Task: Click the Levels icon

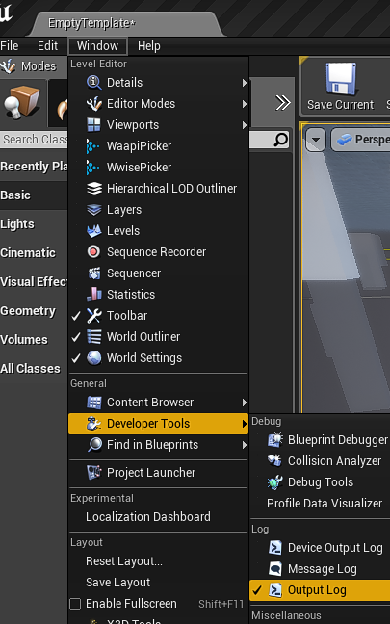Action: [x=94, y=231]
